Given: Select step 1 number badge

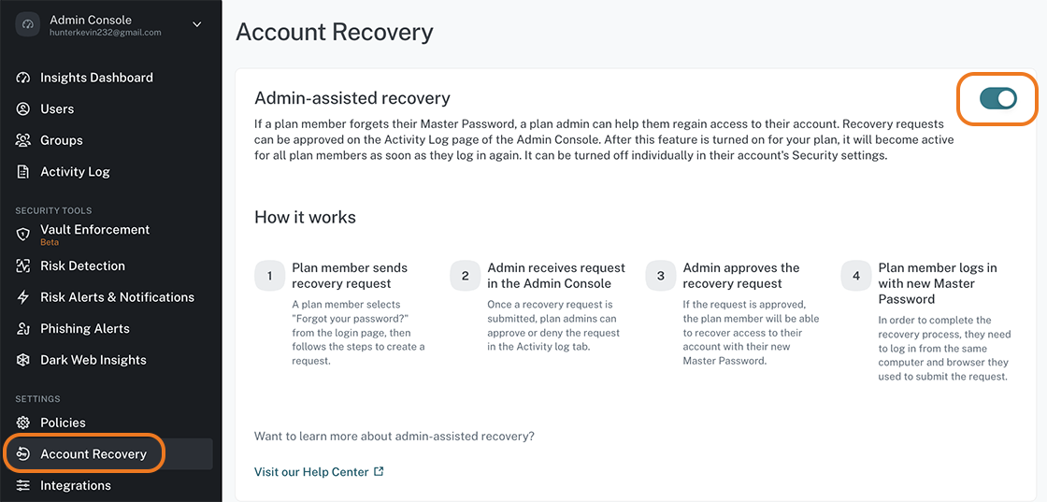Looking at the screenshot, I should tap(270, 276).
